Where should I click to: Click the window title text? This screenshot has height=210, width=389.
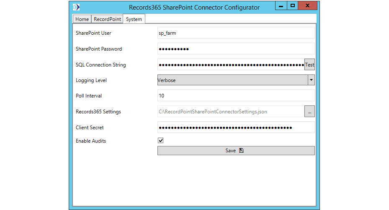point(194,8)
